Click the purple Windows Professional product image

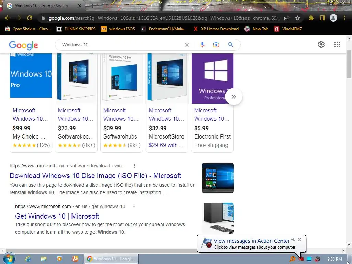coord(212,79)
